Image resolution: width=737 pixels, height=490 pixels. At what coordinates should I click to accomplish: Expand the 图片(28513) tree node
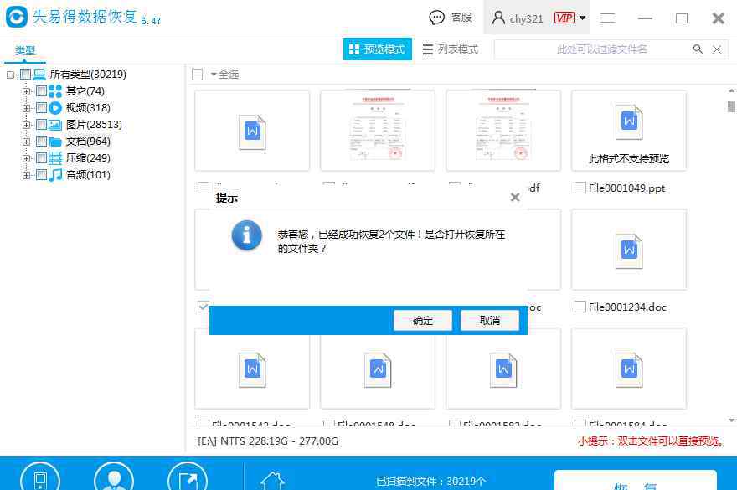click(27, 125)
